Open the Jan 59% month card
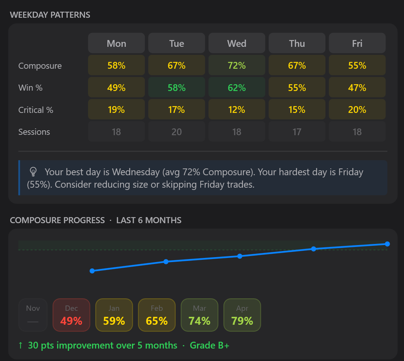This screenshot has width=404, height=361. [114, 315]
